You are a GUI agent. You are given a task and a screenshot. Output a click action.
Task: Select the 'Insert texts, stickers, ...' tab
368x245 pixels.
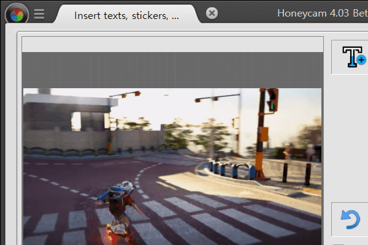pos(126,15)
